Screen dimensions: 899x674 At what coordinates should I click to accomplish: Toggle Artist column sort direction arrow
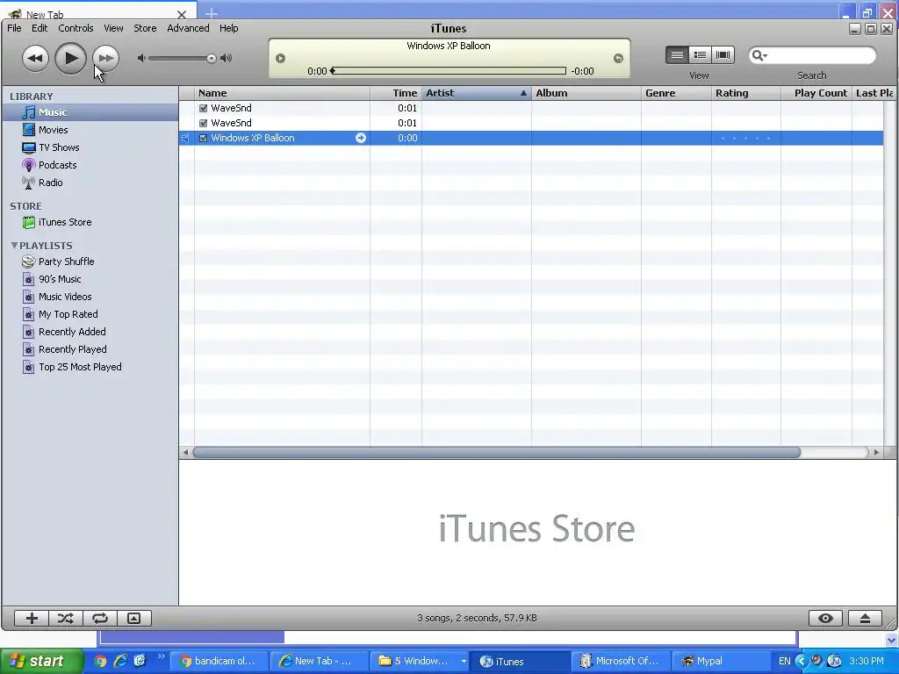[x=523, y=93]
